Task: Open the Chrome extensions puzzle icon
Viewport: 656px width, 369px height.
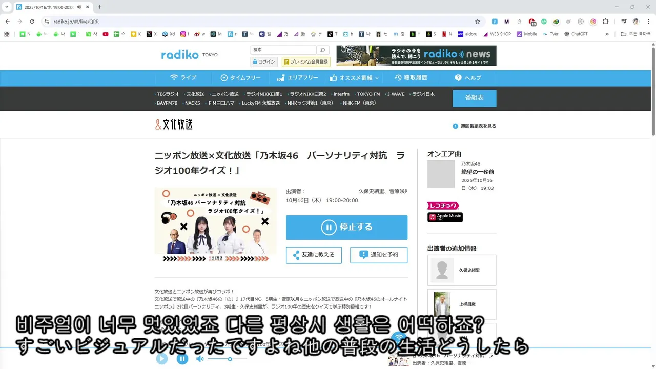Action: pyautogui.click(x=605, y=22)
